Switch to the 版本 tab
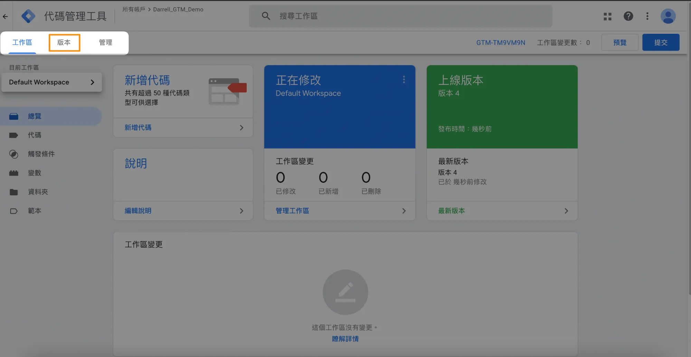The image size is (691, 357). point(64,42)
